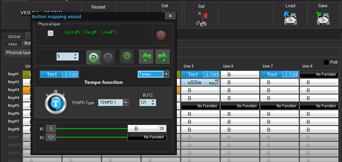Go to previous input with green left arrow
342x162 pixels.
click(146, 57)
